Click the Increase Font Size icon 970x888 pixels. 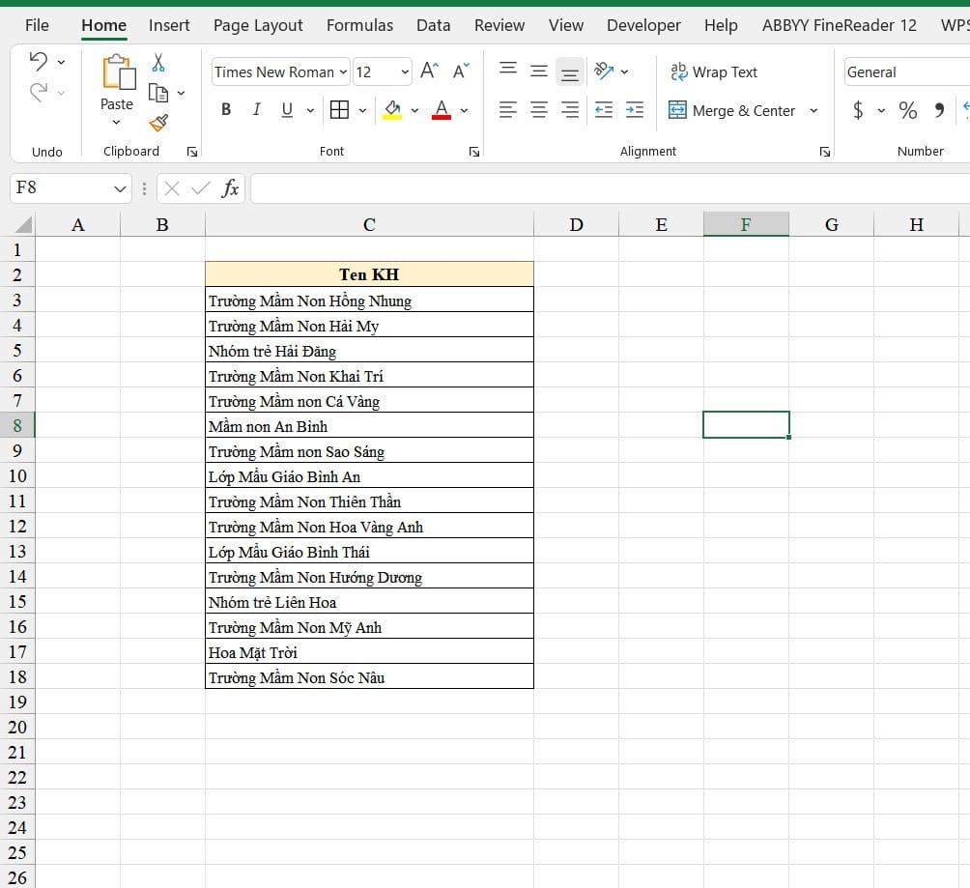click(x=430, y=72)
